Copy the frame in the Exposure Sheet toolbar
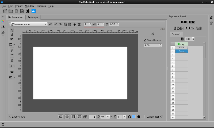 (197, 28)
